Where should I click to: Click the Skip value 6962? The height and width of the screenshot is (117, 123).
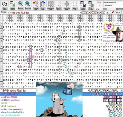pos(105,9)
